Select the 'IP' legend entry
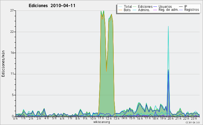The image size is (203, 125). (186, 6)
